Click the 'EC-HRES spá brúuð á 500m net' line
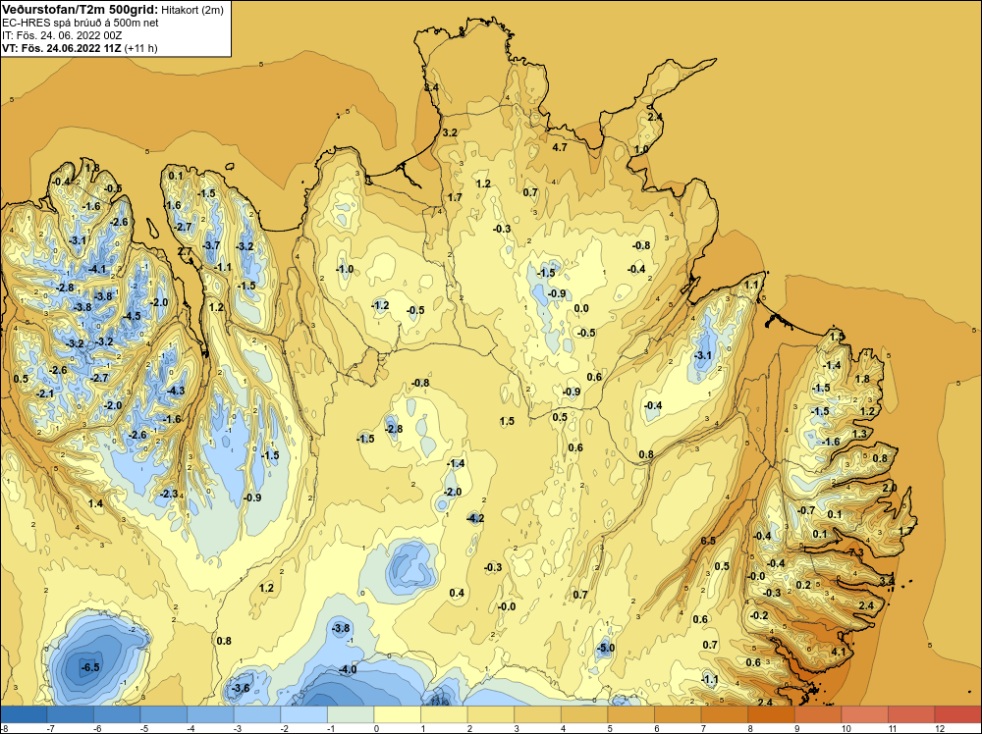Screen dimensions: 982x734 click(x=81, y=23)
